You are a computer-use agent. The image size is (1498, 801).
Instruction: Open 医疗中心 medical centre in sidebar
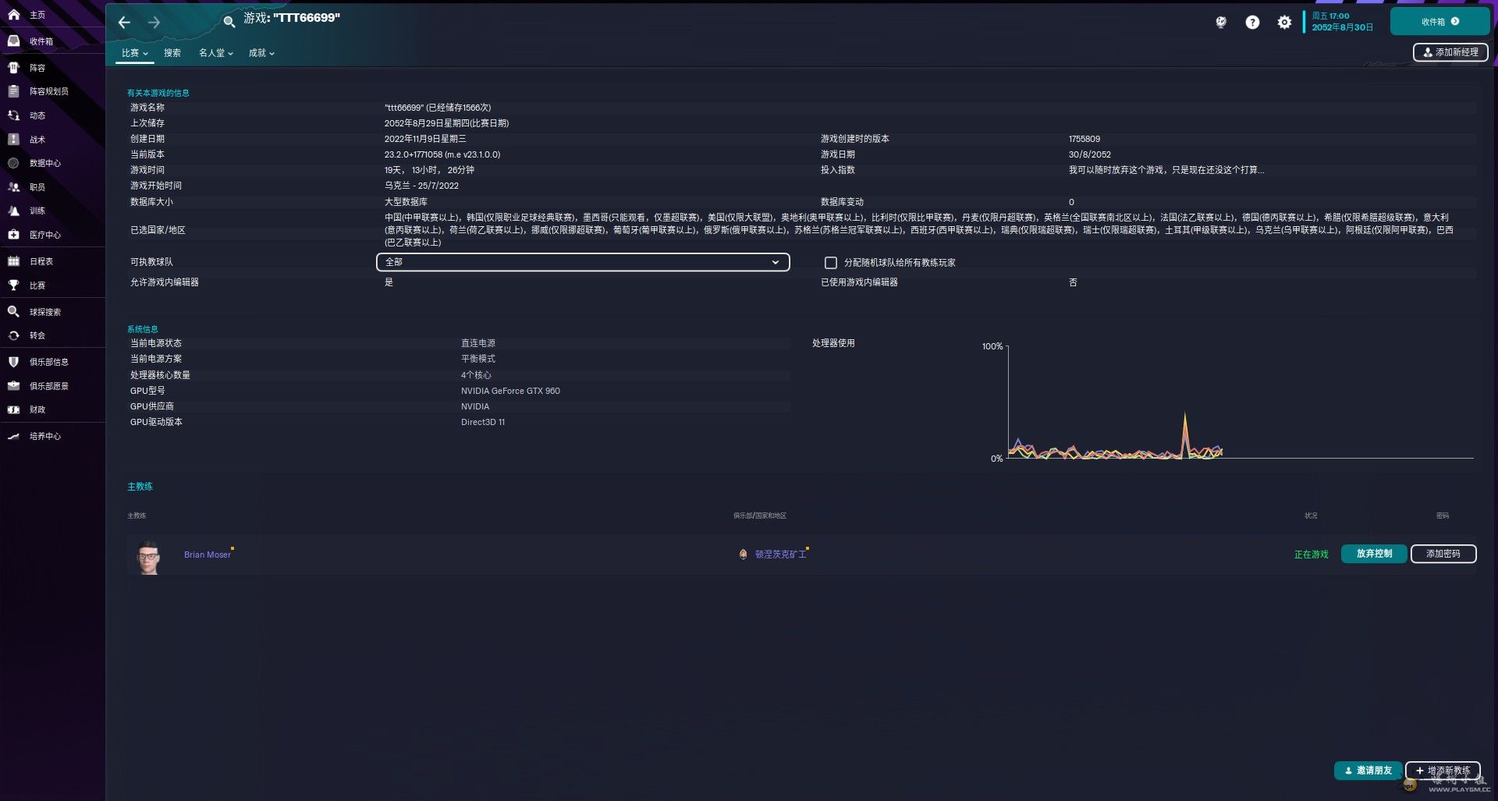[x=44, y=235]
